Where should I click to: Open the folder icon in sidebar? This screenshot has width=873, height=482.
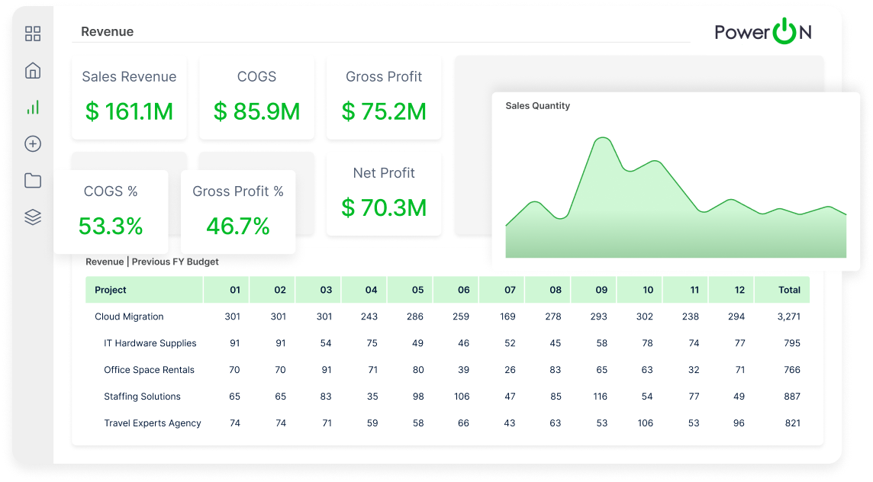click(33, 181)
